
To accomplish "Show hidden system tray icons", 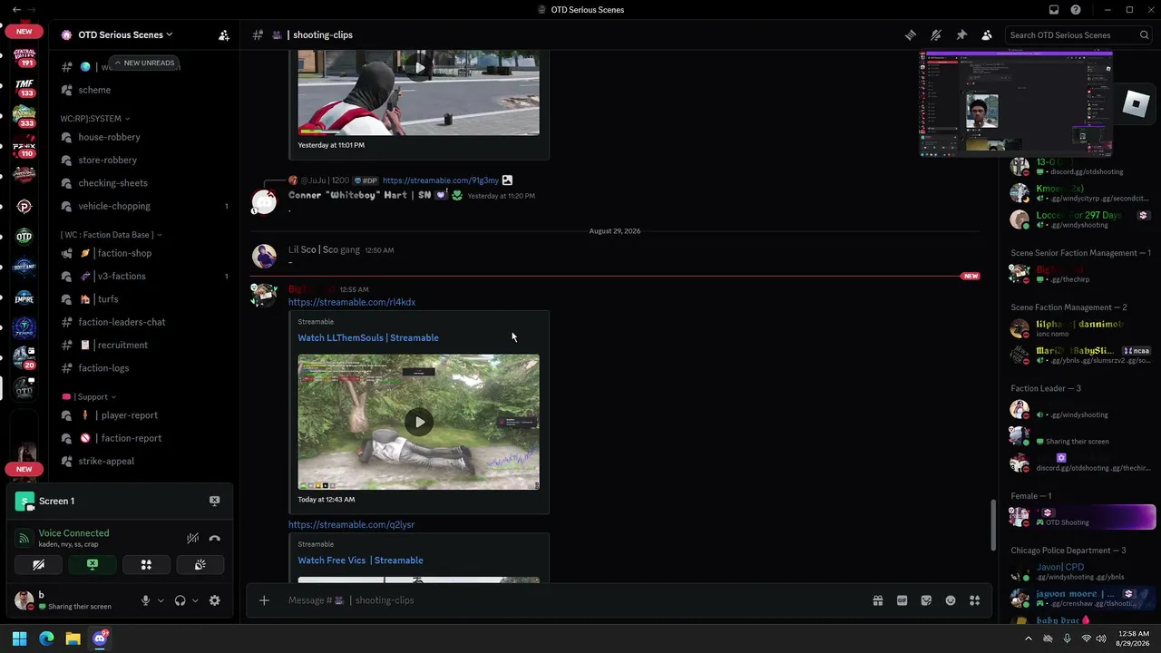I will [1028, 638].
